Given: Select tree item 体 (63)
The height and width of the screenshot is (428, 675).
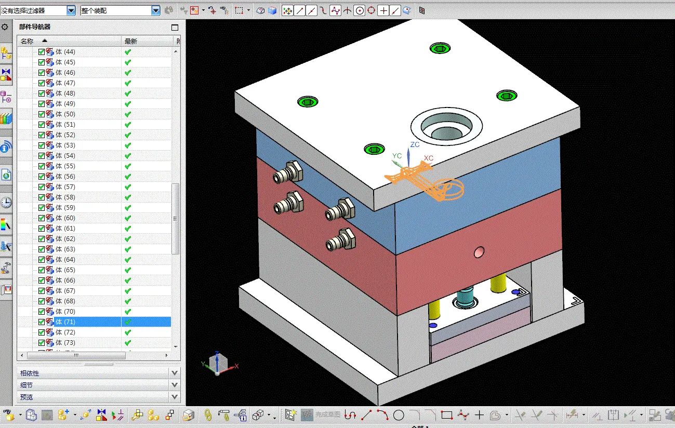Looking at the screenshot, I should click(65, 249).
